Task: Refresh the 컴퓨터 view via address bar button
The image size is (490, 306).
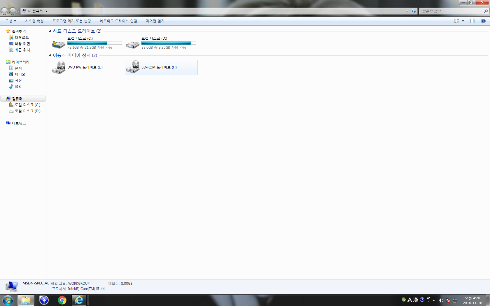Action: click(414, 11)
